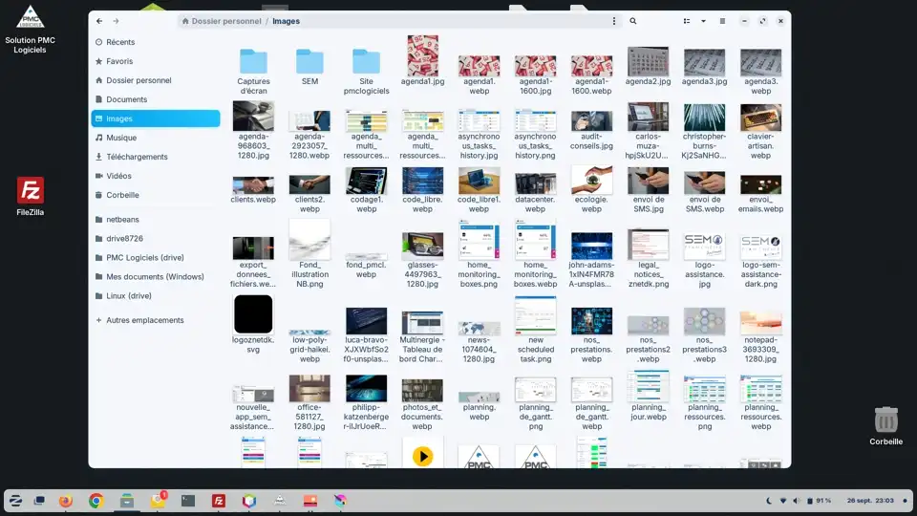Select Téléchargements in the sidebar
The width and height of the screenshot is (917, 516).
(137, 157)
